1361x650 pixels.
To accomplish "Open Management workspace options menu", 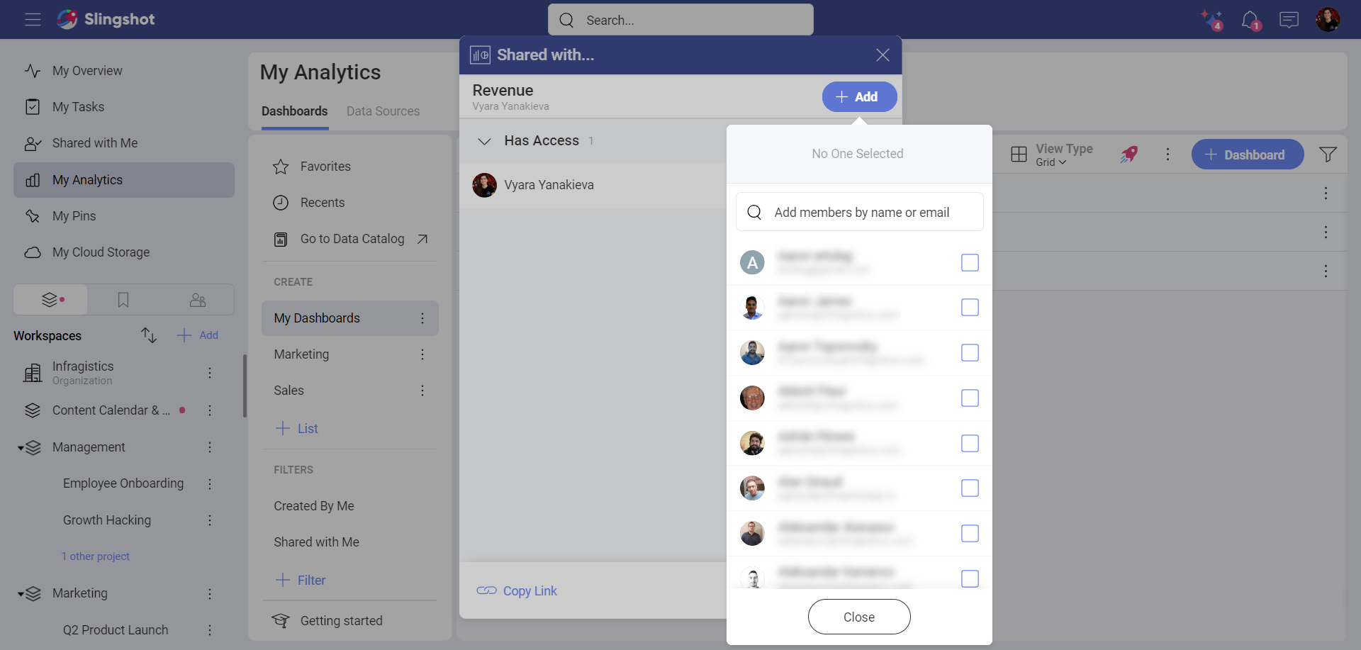I will point(210,447).
